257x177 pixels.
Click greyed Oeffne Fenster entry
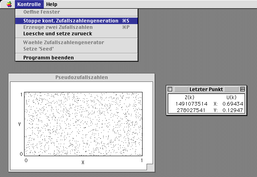click(77, 12)
